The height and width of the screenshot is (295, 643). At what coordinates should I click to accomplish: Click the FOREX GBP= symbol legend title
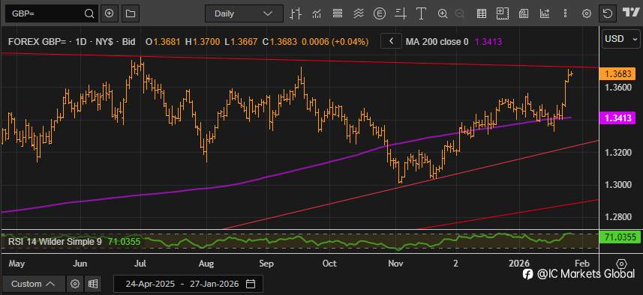point(72,41)
